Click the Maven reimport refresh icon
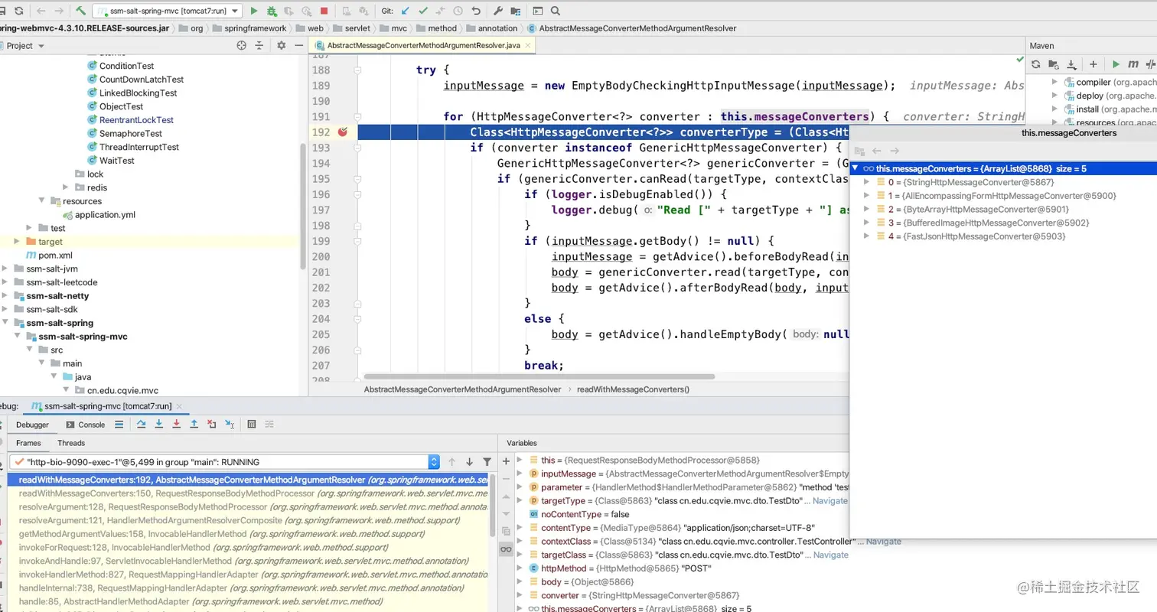 pos(1036,64)
